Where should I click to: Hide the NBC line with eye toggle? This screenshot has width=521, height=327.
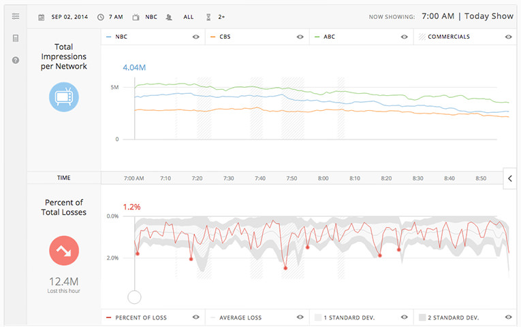[195, 37]
